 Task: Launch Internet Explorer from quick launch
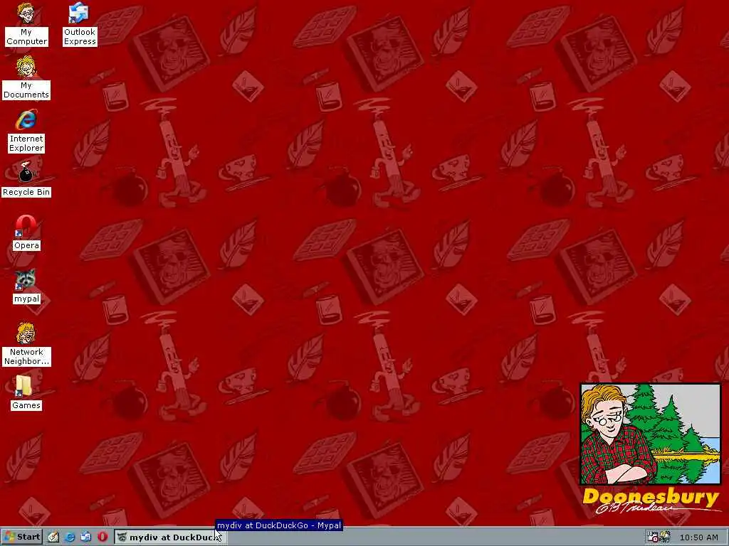tap(70, 537)
